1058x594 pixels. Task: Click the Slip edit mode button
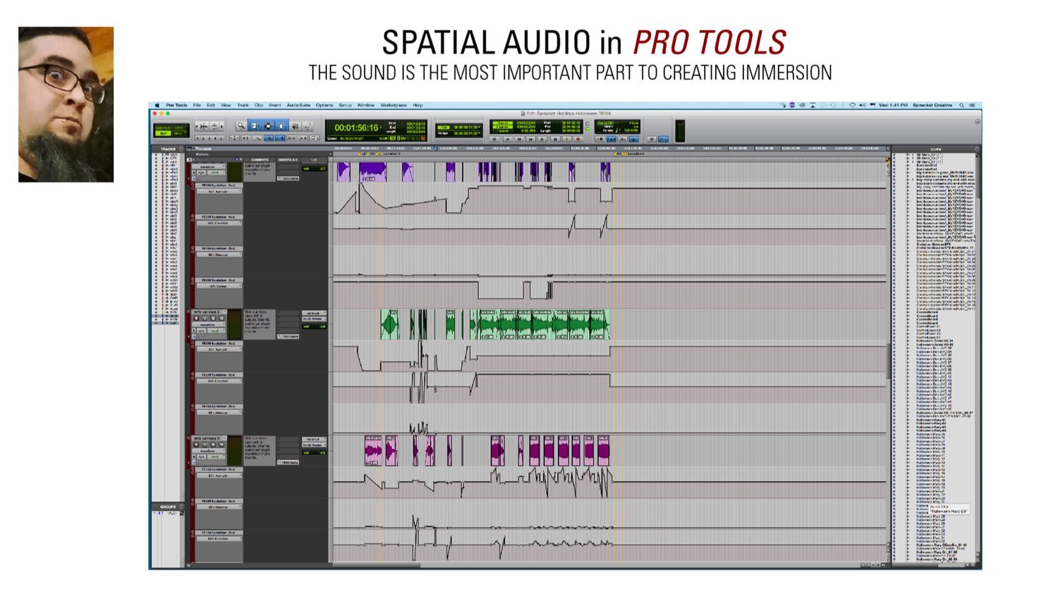[163, 133]
